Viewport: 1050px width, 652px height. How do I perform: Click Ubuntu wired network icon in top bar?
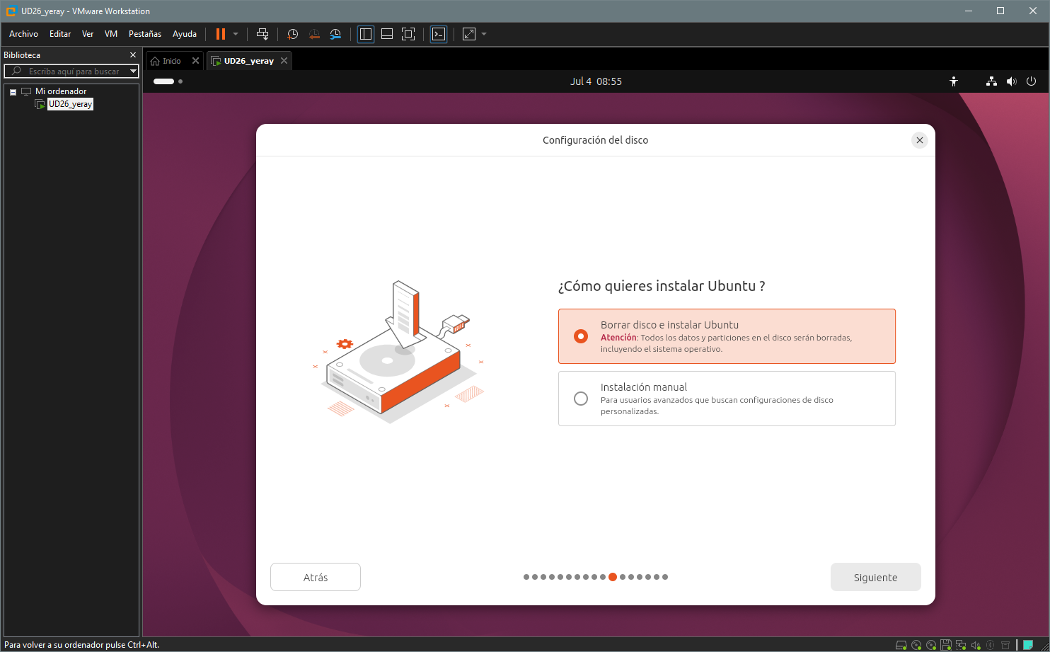click(991, 81)
